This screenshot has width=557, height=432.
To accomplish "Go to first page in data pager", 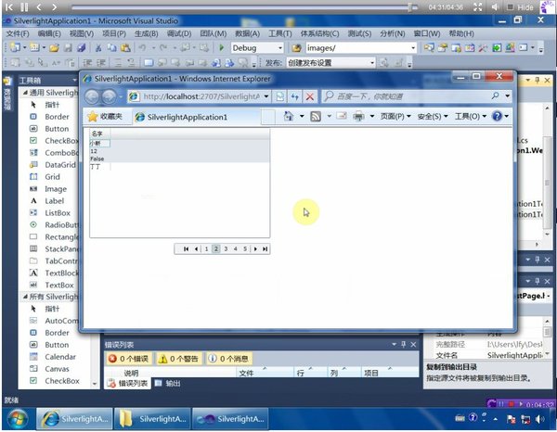I will point(186,249).
